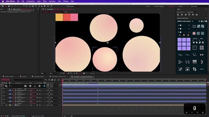
Task: Click Toggle Switches / Modes button
Action: point(38,116)
